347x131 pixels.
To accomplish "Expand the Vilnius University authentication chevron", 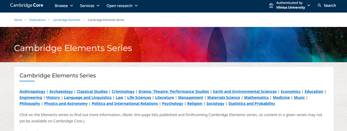I will (309, 5).
